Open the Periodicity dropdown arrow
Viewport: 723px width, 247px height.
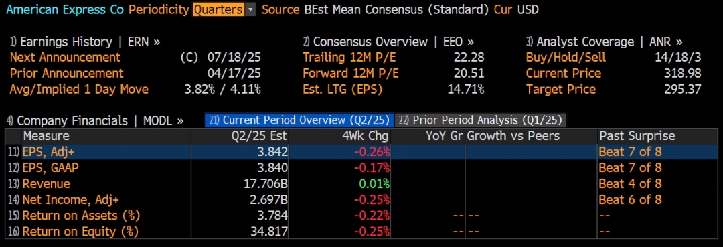[x=250, y=9]
